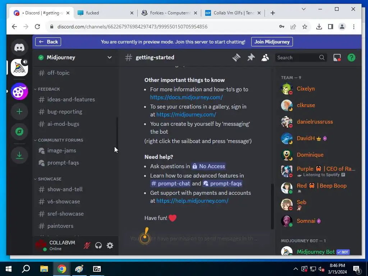Expand the Midjourney server dropdown
368x276 pixels.
pos(109,57)
